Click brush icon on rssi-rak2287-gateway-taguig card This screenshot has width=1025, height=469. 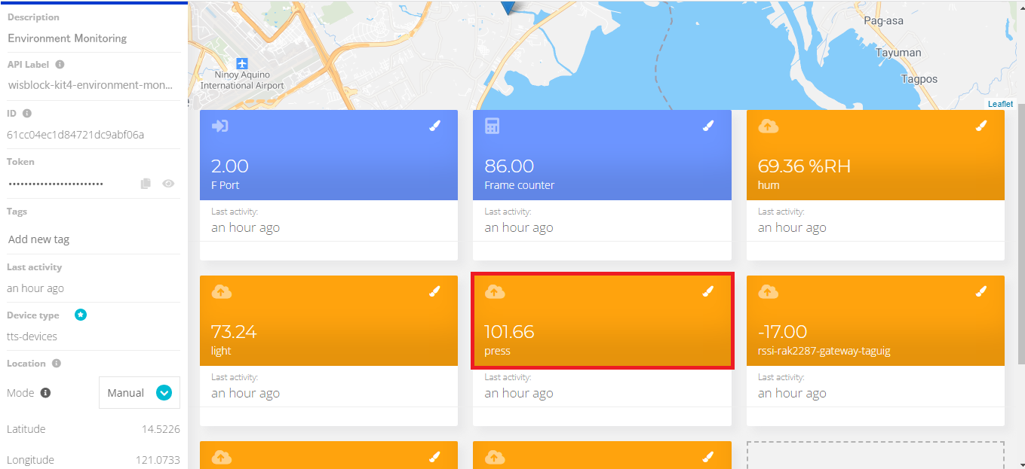pos(981,292)
